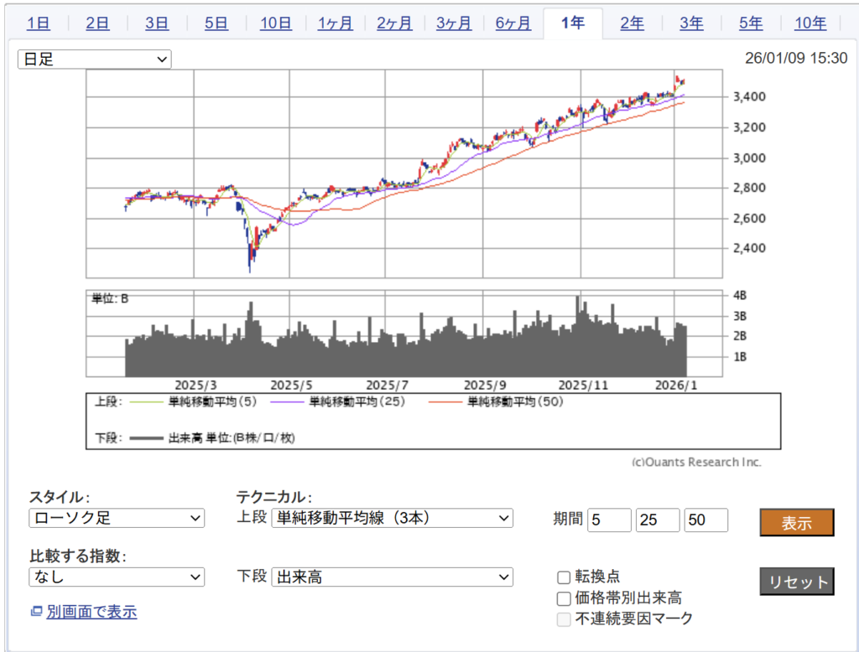Open the 日足 interval dropdown

[95, 60]
